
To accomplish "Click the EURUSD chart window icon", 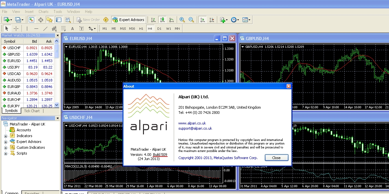I will pos(66,38).
